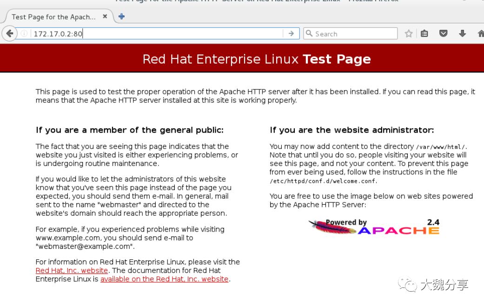Open site information icon in address bar
This screenshot has height=306, width=484.
(24, 33)
